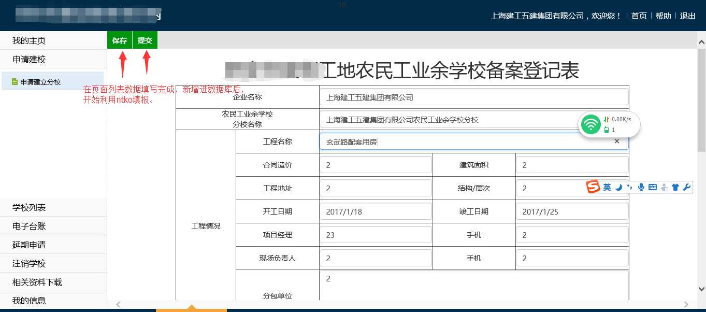Click connected devices count icon

click(x=607, y=130)
